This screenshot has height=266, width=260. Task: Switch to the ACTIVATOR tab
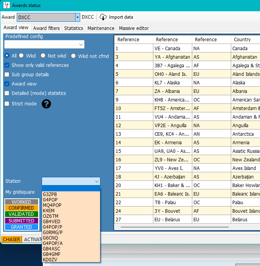[x=33, y=240]
